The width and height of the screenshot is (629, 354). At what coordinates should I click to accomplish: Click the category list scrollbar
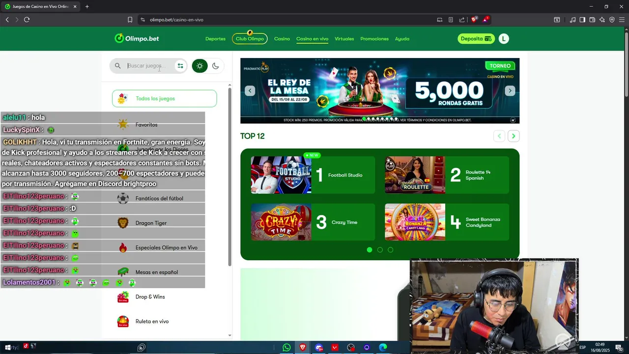coord(229,177)
